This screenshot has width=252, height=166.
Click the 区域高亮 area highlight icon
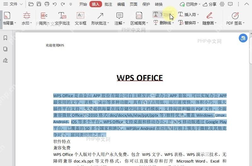pyautogui.click(x=139, y=16)
